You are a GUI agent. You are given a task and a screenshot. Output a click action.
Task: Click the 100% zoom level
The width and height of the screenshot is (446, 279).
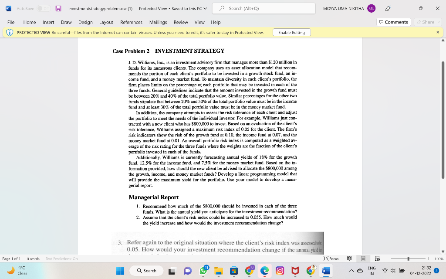[439, 259]
